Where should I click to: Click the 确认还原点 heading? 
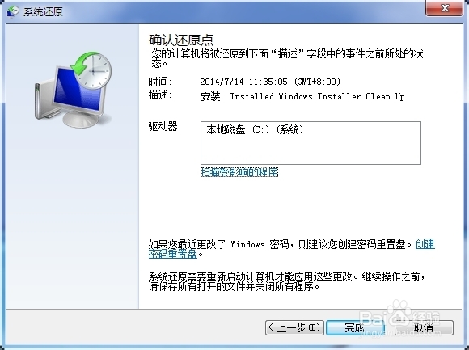click(x=181, y=40)
